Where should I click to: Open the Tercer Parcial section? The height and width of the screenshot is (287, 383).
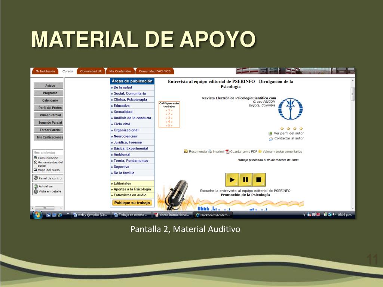point(48,130)
